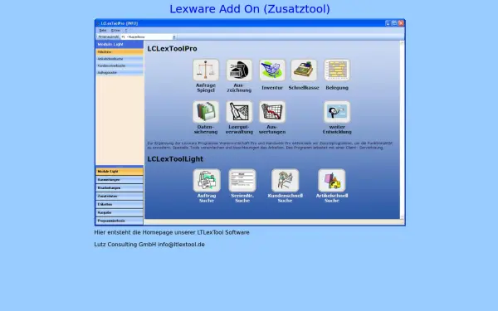Open the Auftrag Suche icon
498x311 pixels.
tap(207, 180)
